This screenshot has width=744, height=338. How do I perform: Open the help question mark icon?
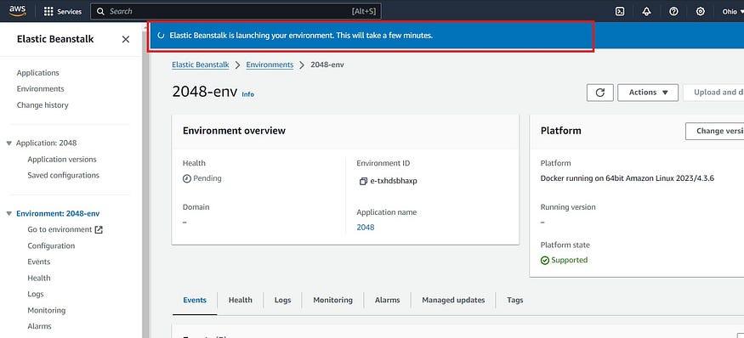(x=673, y=11)
